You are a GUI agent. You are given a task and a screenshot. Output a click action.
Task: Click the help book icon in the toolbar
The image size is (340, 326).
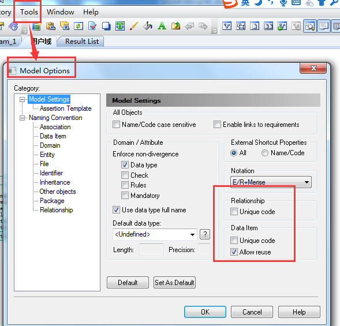coord(13,27)
